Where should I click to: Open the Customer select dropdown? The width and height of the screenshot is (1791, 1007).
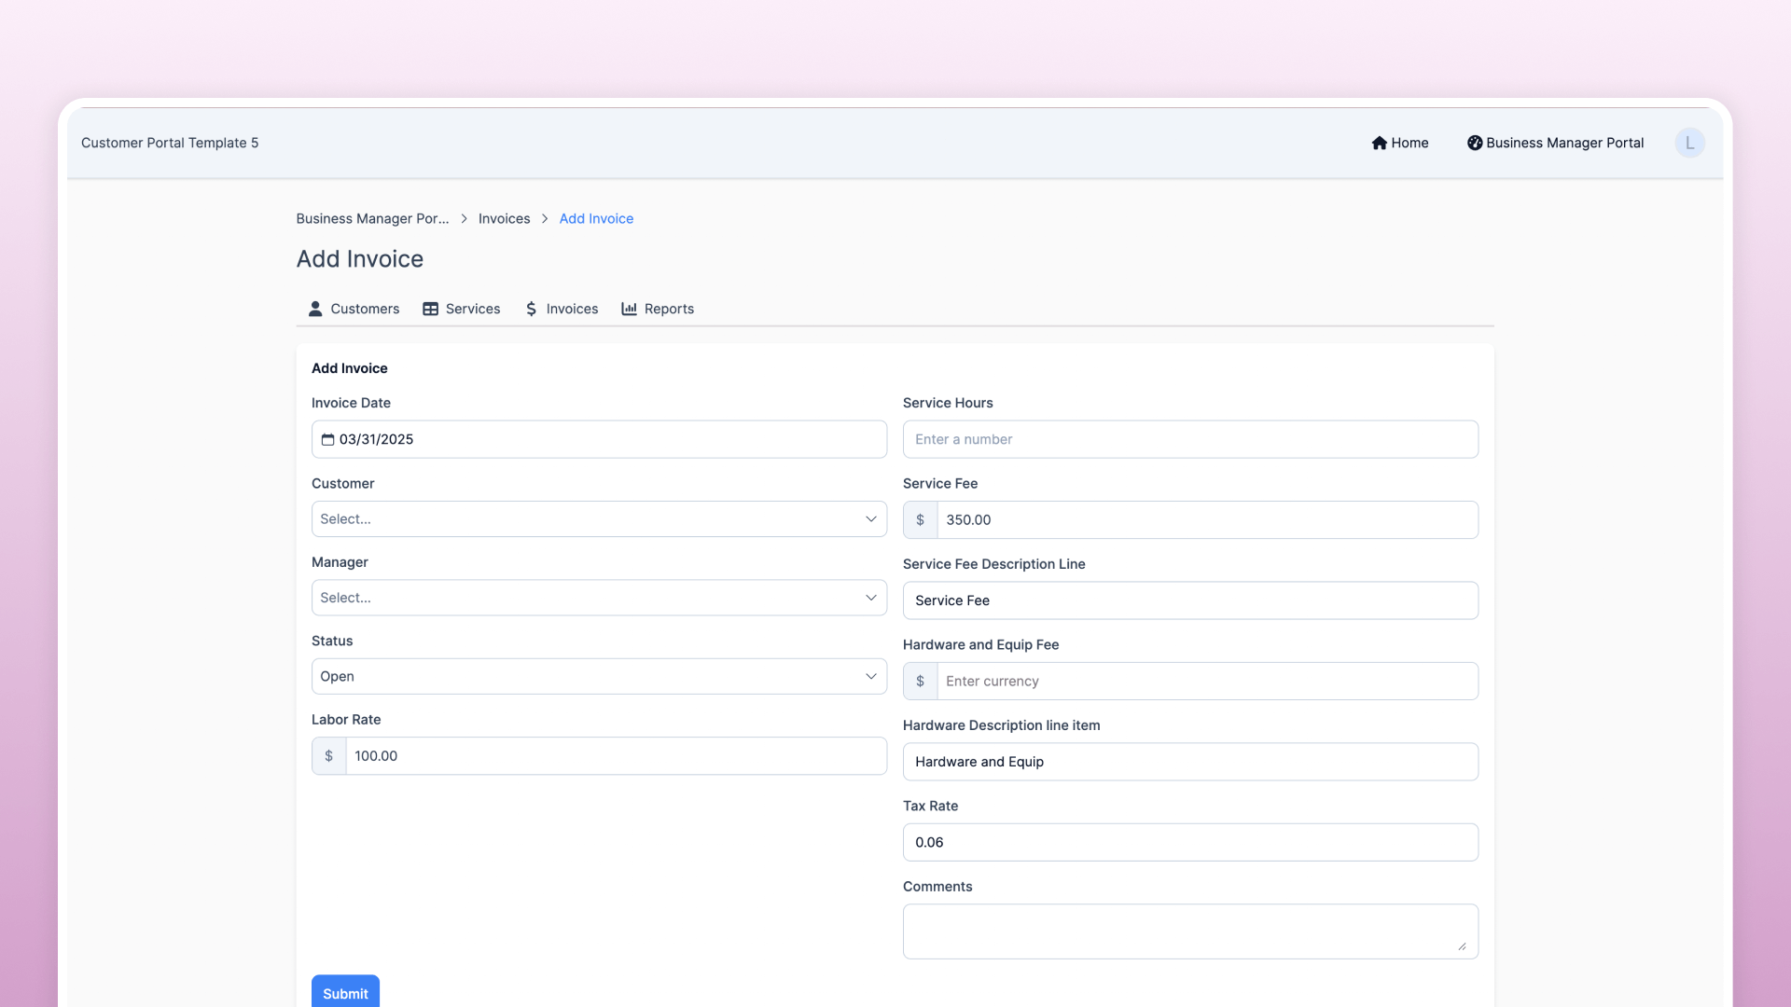point(599,519)
